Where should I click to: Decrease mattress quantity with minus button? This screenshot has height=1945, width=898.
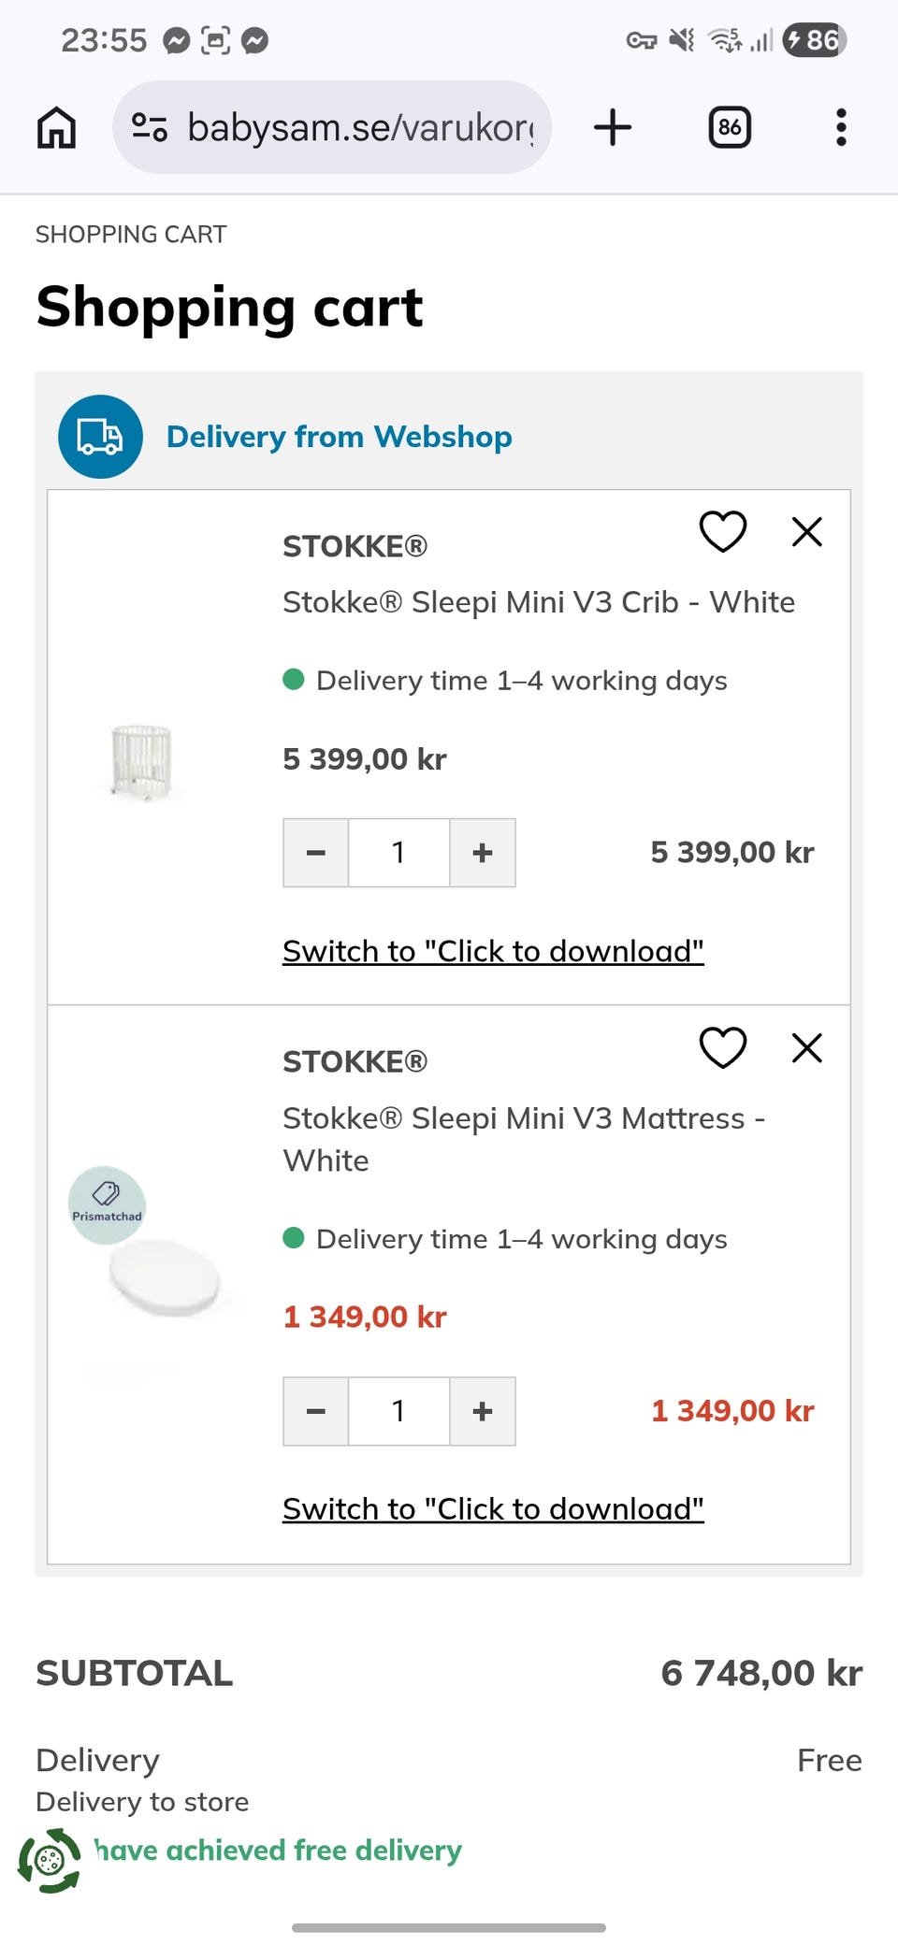click(316, 1411)
